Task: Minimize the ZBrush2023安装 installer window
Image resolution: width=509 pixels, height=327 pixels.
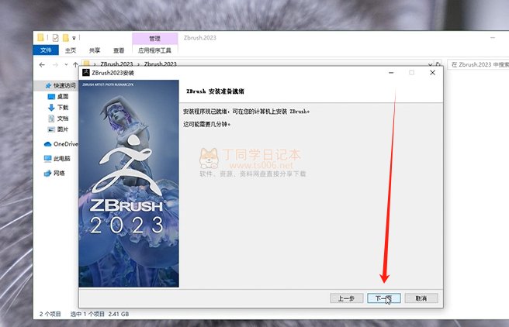Action: point(391,73)
